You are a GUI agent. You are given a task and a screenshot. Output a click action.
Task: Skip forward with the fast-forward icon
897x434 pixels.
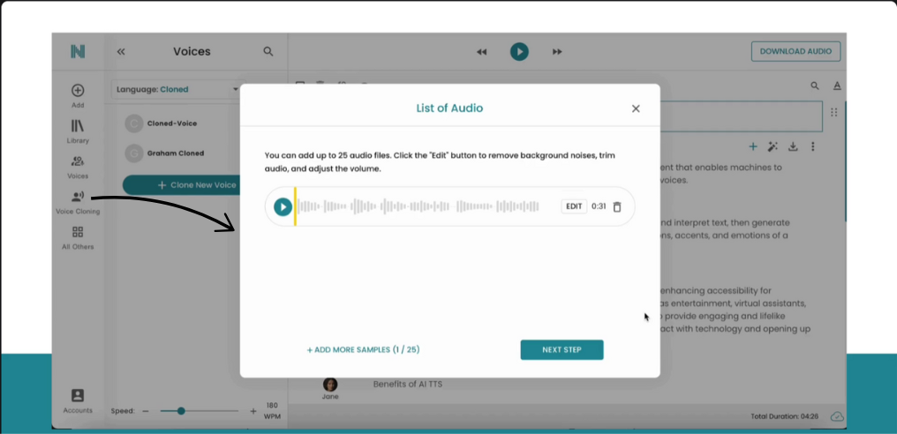[x=556, y=52]
